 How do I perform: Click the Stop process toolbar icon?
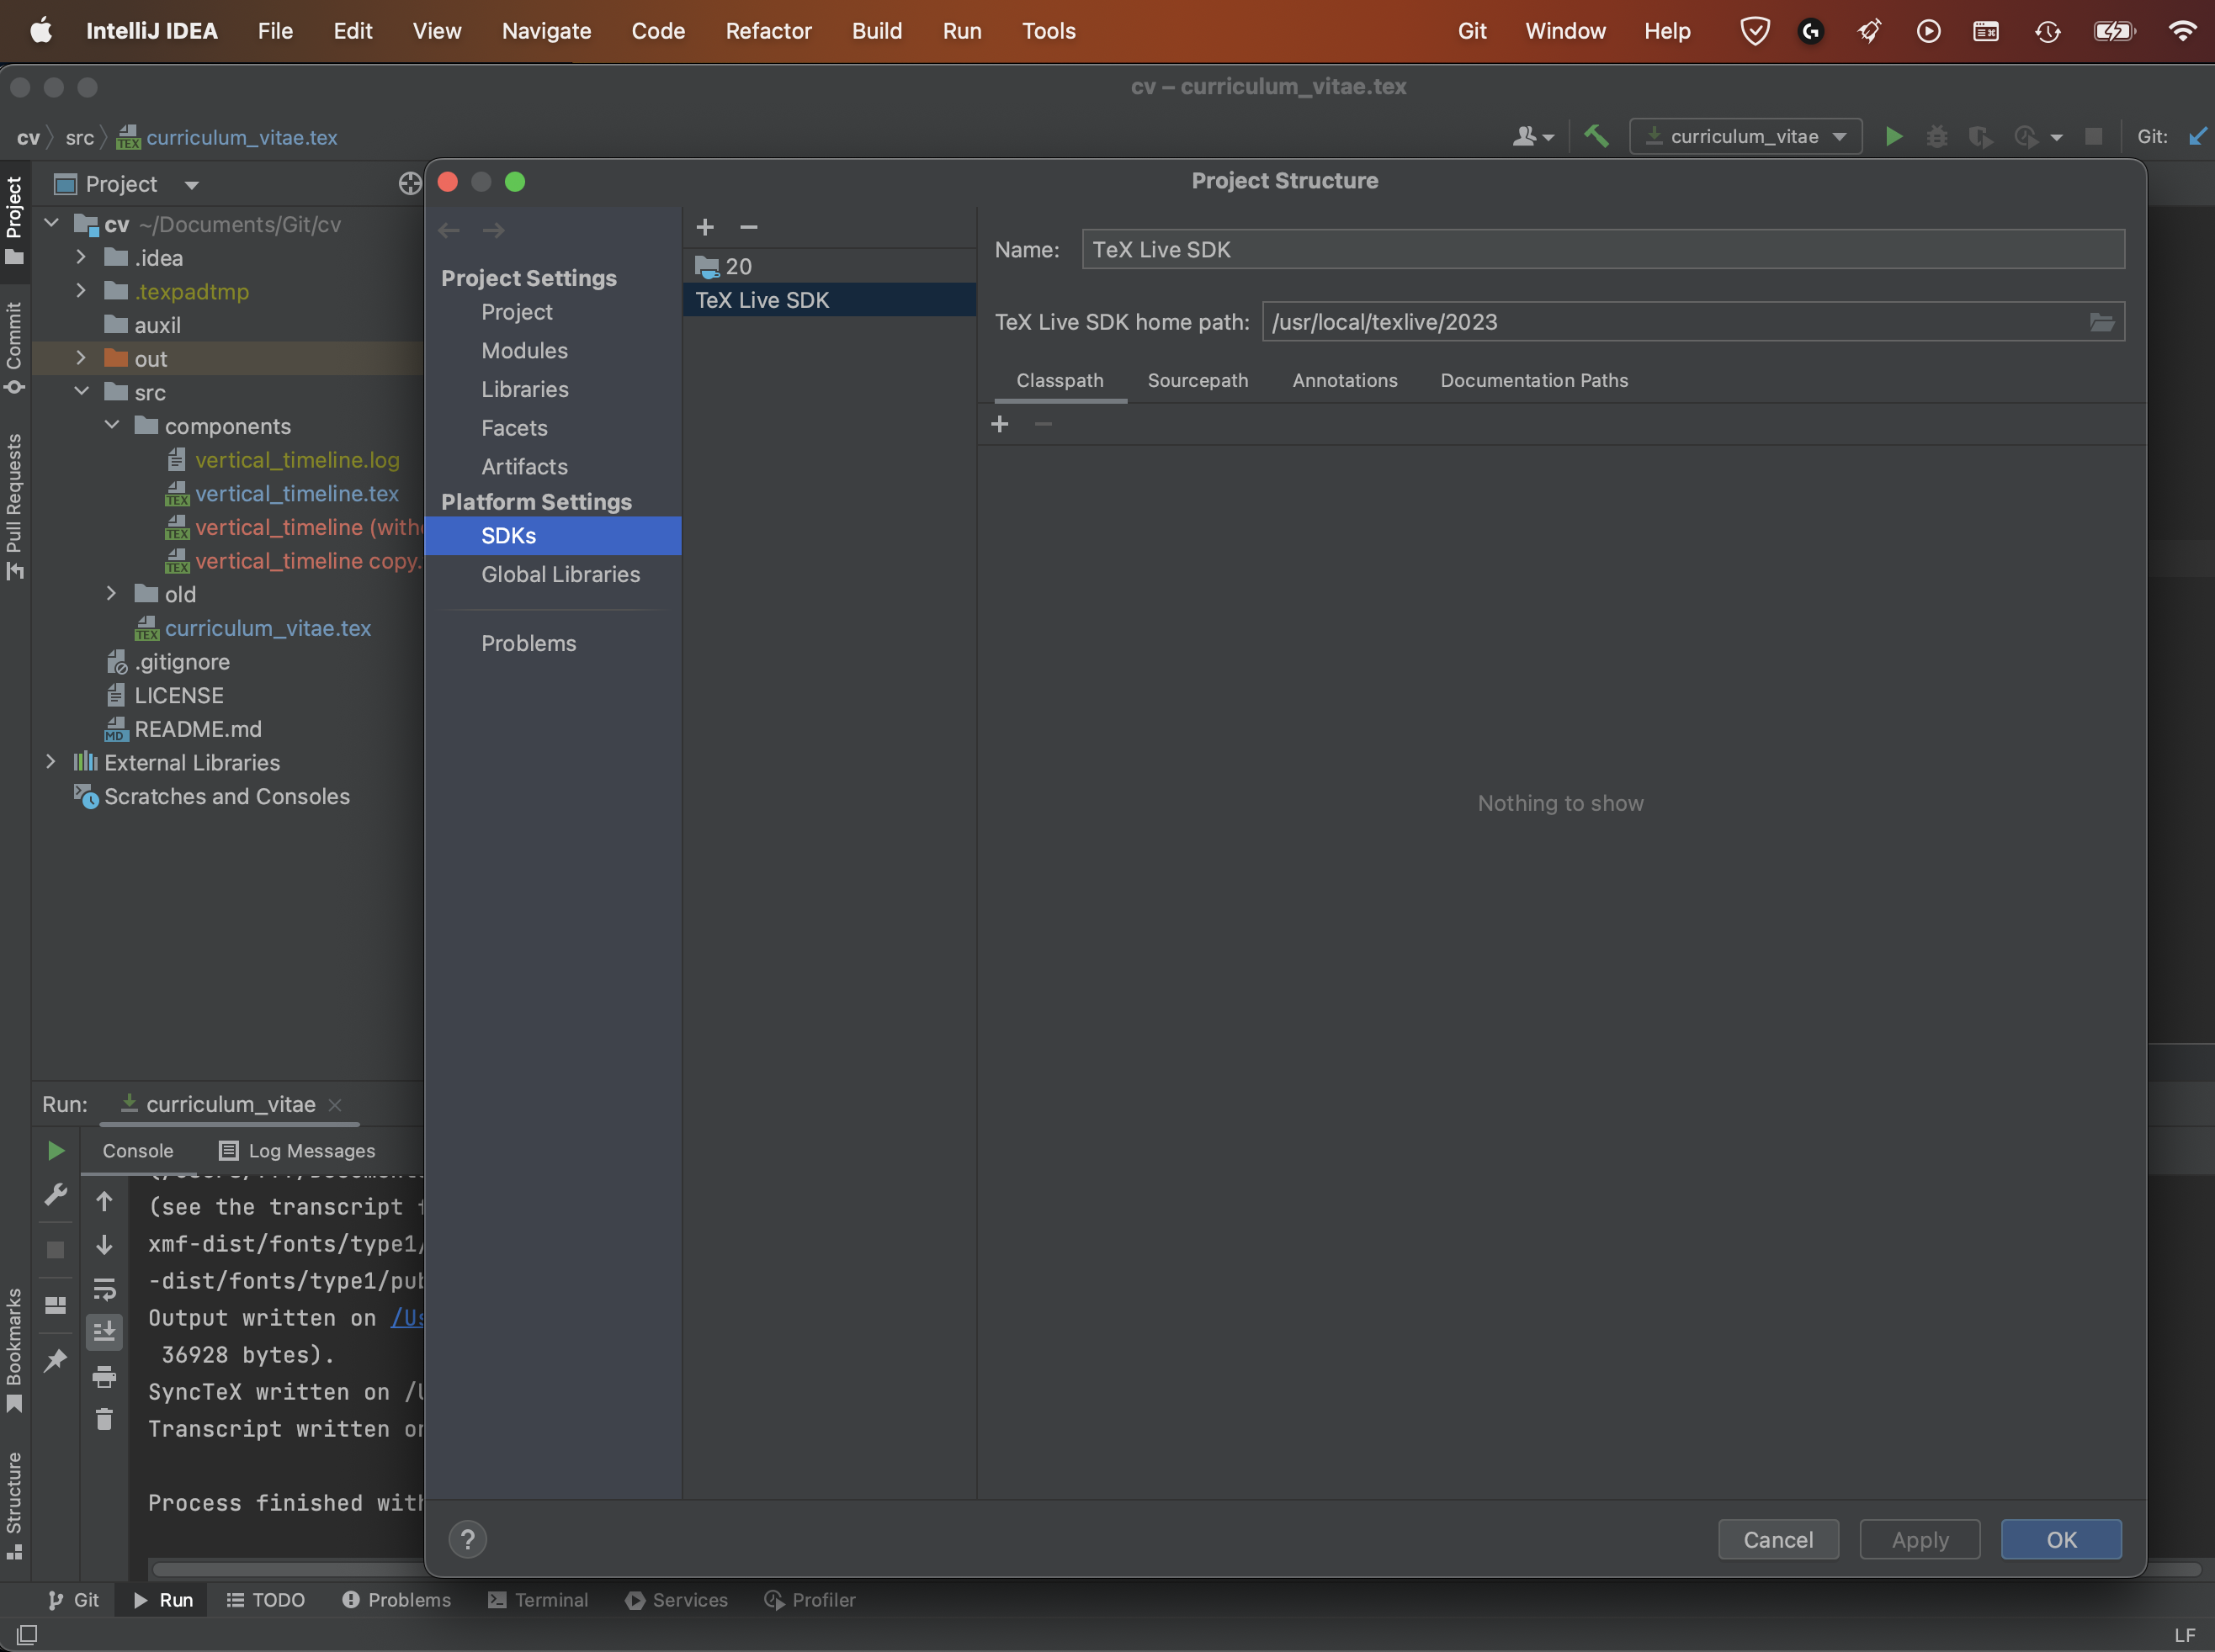point(2094,136)
